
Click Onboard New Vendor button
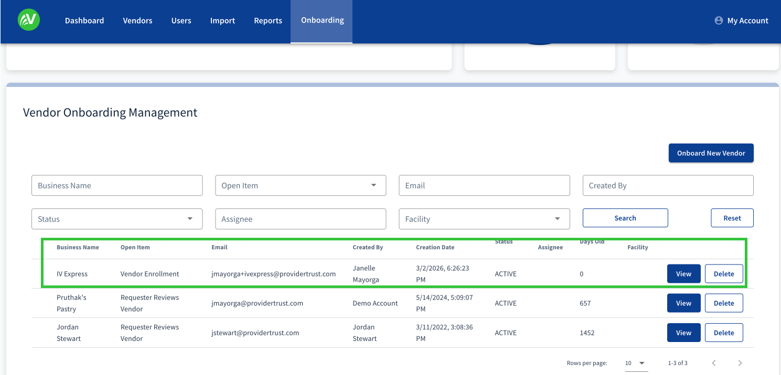click(x=711, y=153)
